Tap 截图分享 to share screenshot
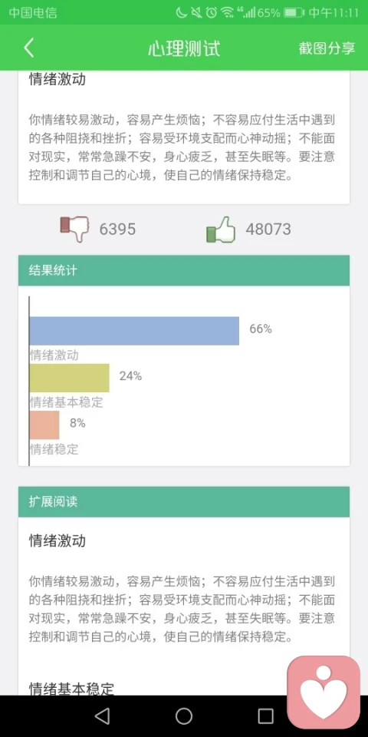368x737 pixels. (327, 48)
